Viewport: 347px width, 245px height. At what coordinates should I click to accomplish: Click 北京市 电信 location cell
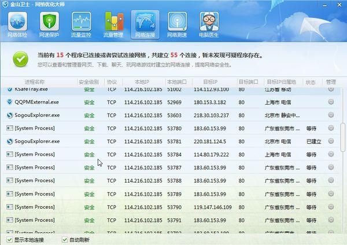click(278, 142)
